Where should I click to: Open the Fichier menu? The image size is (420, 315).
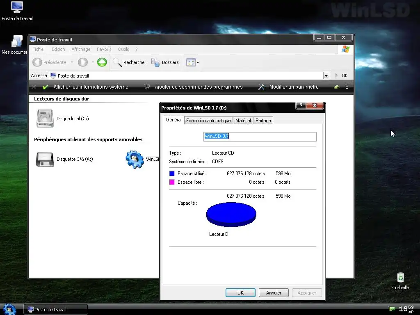click(39, 49)
